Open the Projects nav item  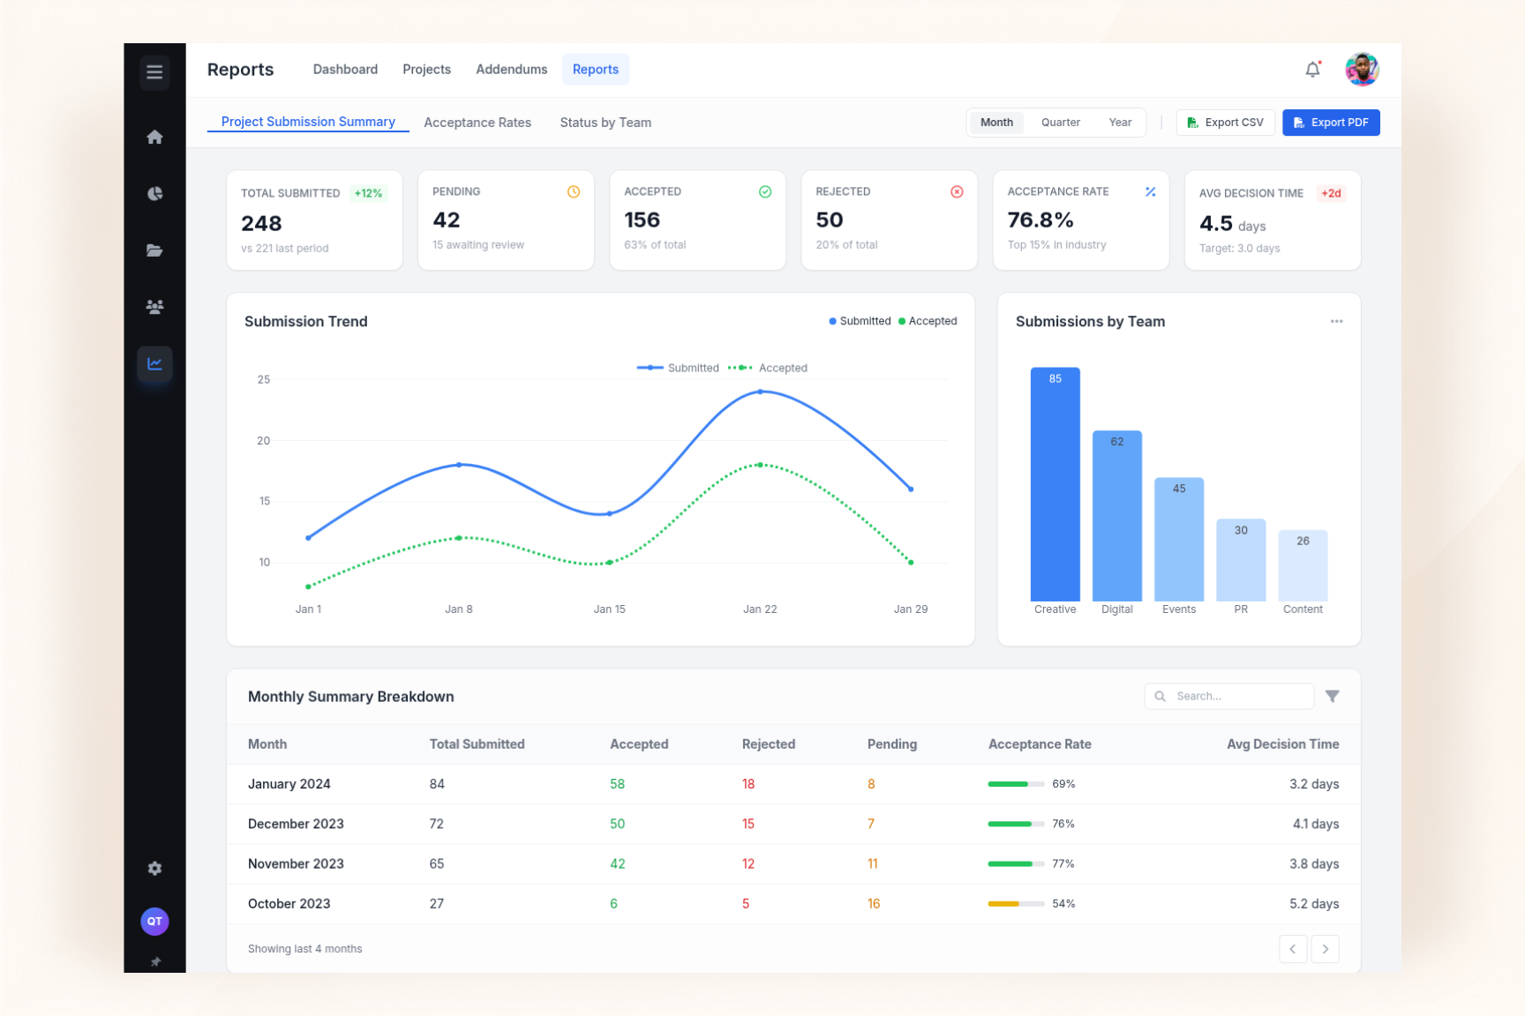(426, 70)
